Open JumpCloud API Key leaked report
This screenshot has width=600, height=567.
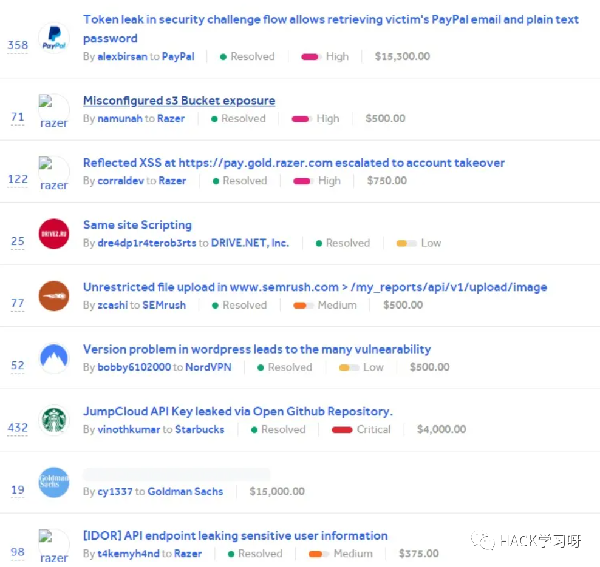point(238,412)
